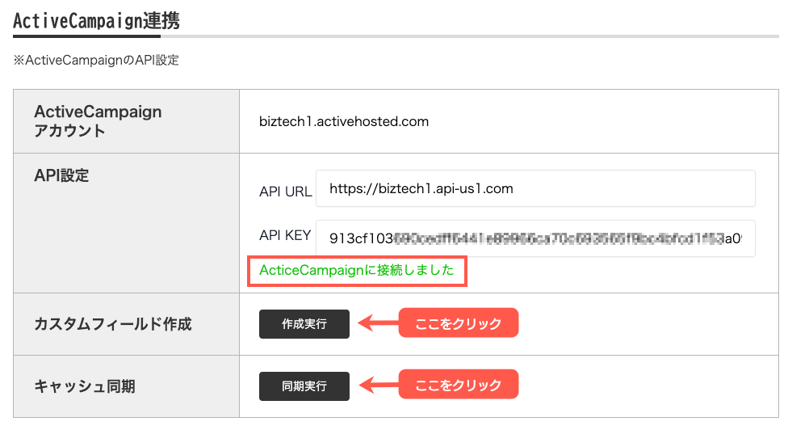Select the green ActiceCampaignに接続しました message
The image size is (809, 430).
pos(357,272)
